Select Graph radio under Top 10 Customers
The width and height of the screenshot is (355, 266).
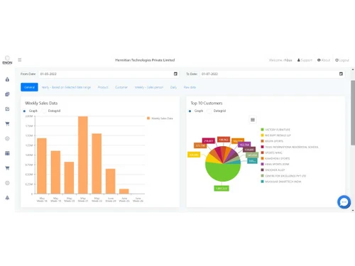coord(190,111)
